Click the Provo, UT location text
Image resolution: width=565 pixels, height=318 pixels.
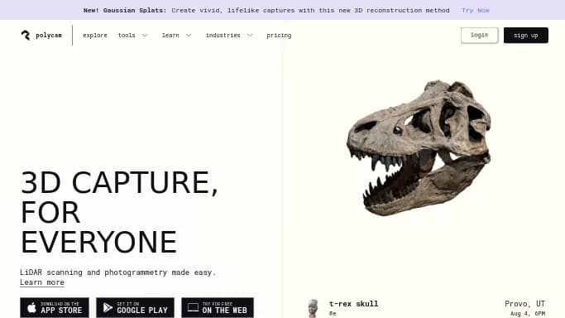coord(524,304)
